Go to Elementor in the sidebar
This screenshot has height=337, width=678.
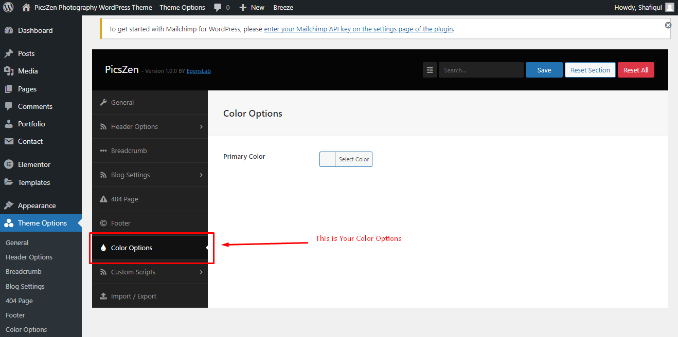coord(41,164)
